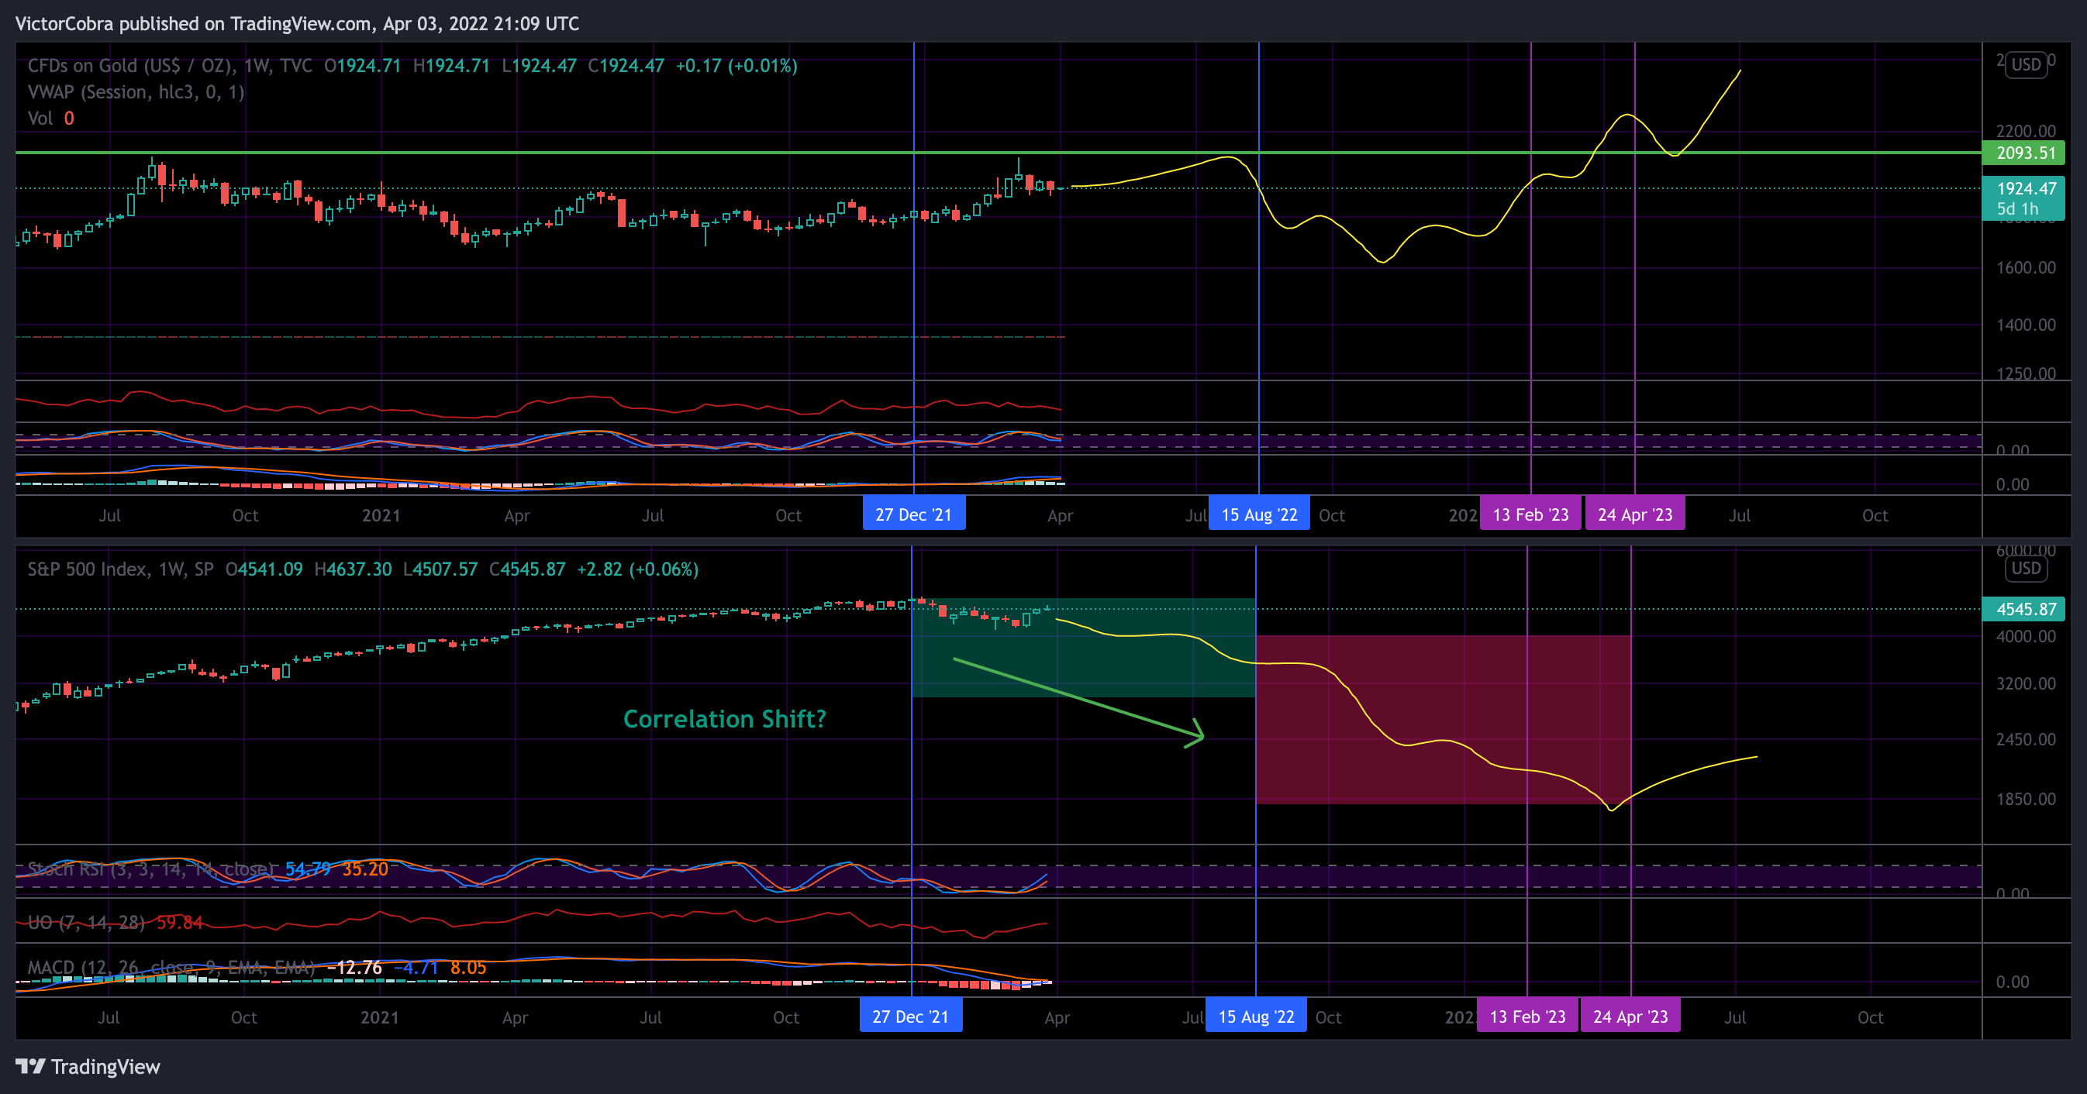Image resolution: width=2087 pixels, height=1094 pixels.
Task: Click the gold close value C1924.47 in the header
Action: click(626, 66)
